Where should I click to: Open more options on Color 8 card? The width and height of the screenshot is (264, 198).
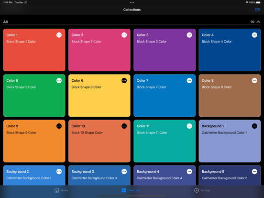click(254, 80)
